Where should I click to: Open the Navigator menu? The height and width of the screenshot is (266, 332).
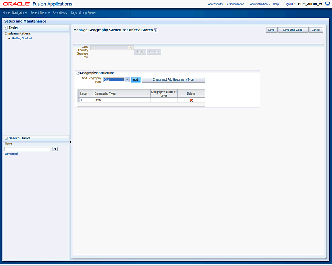coord(20,12)
